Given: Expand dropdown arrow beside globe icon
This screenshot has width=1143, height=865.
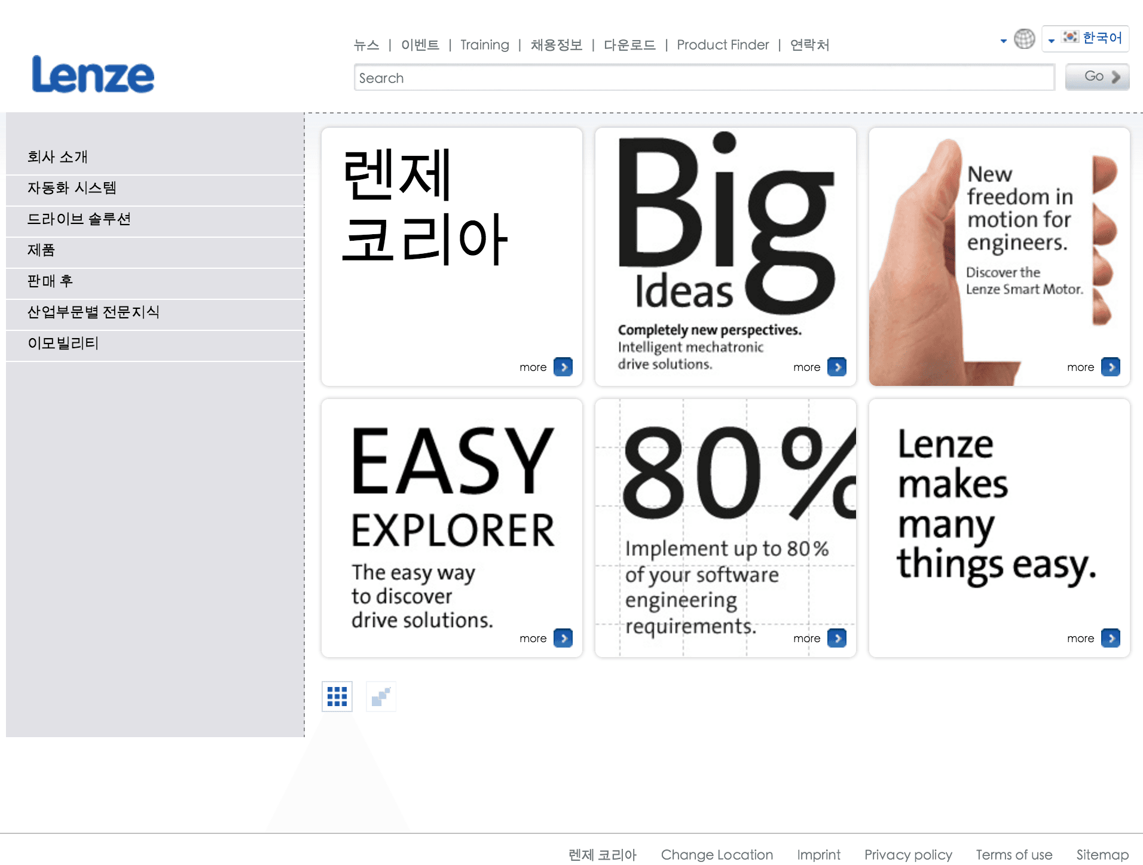Looking at the screenshot, I should [x=1003, y=41].
